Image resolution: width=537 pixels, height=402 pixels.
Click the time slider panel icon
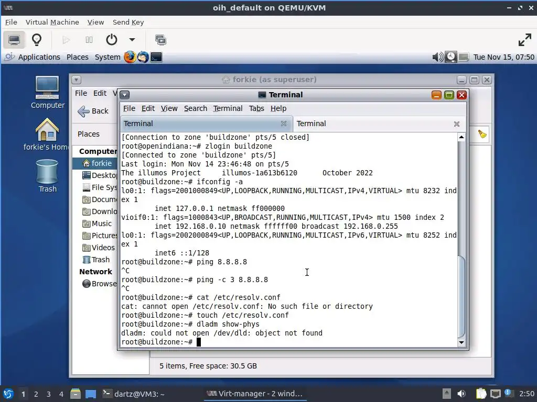[450, 57]
